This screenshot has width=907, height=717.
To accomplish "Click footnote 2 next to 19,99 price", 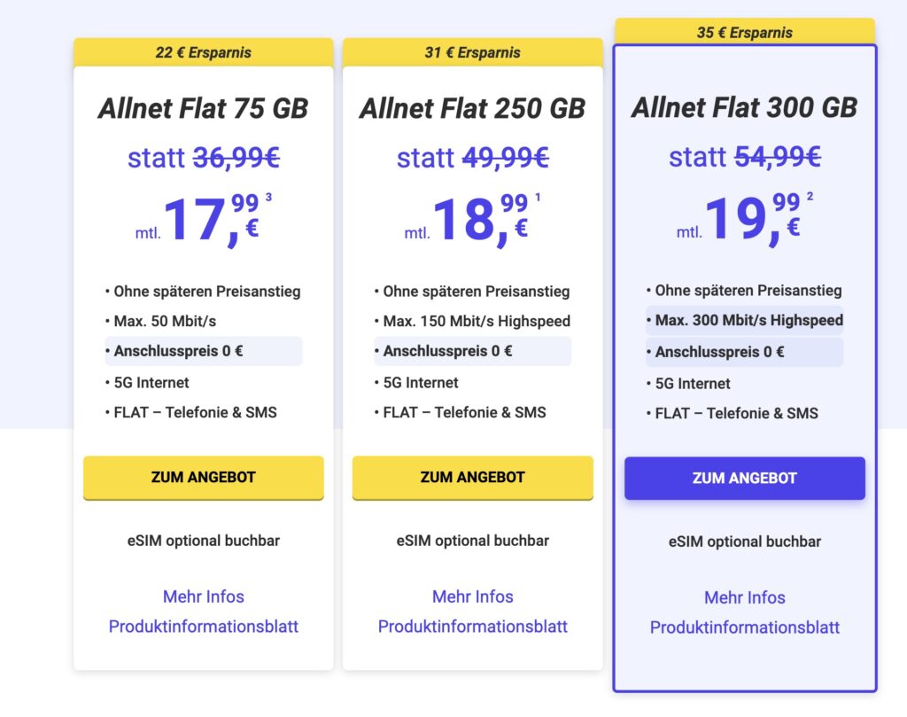I will pos(810,196).
